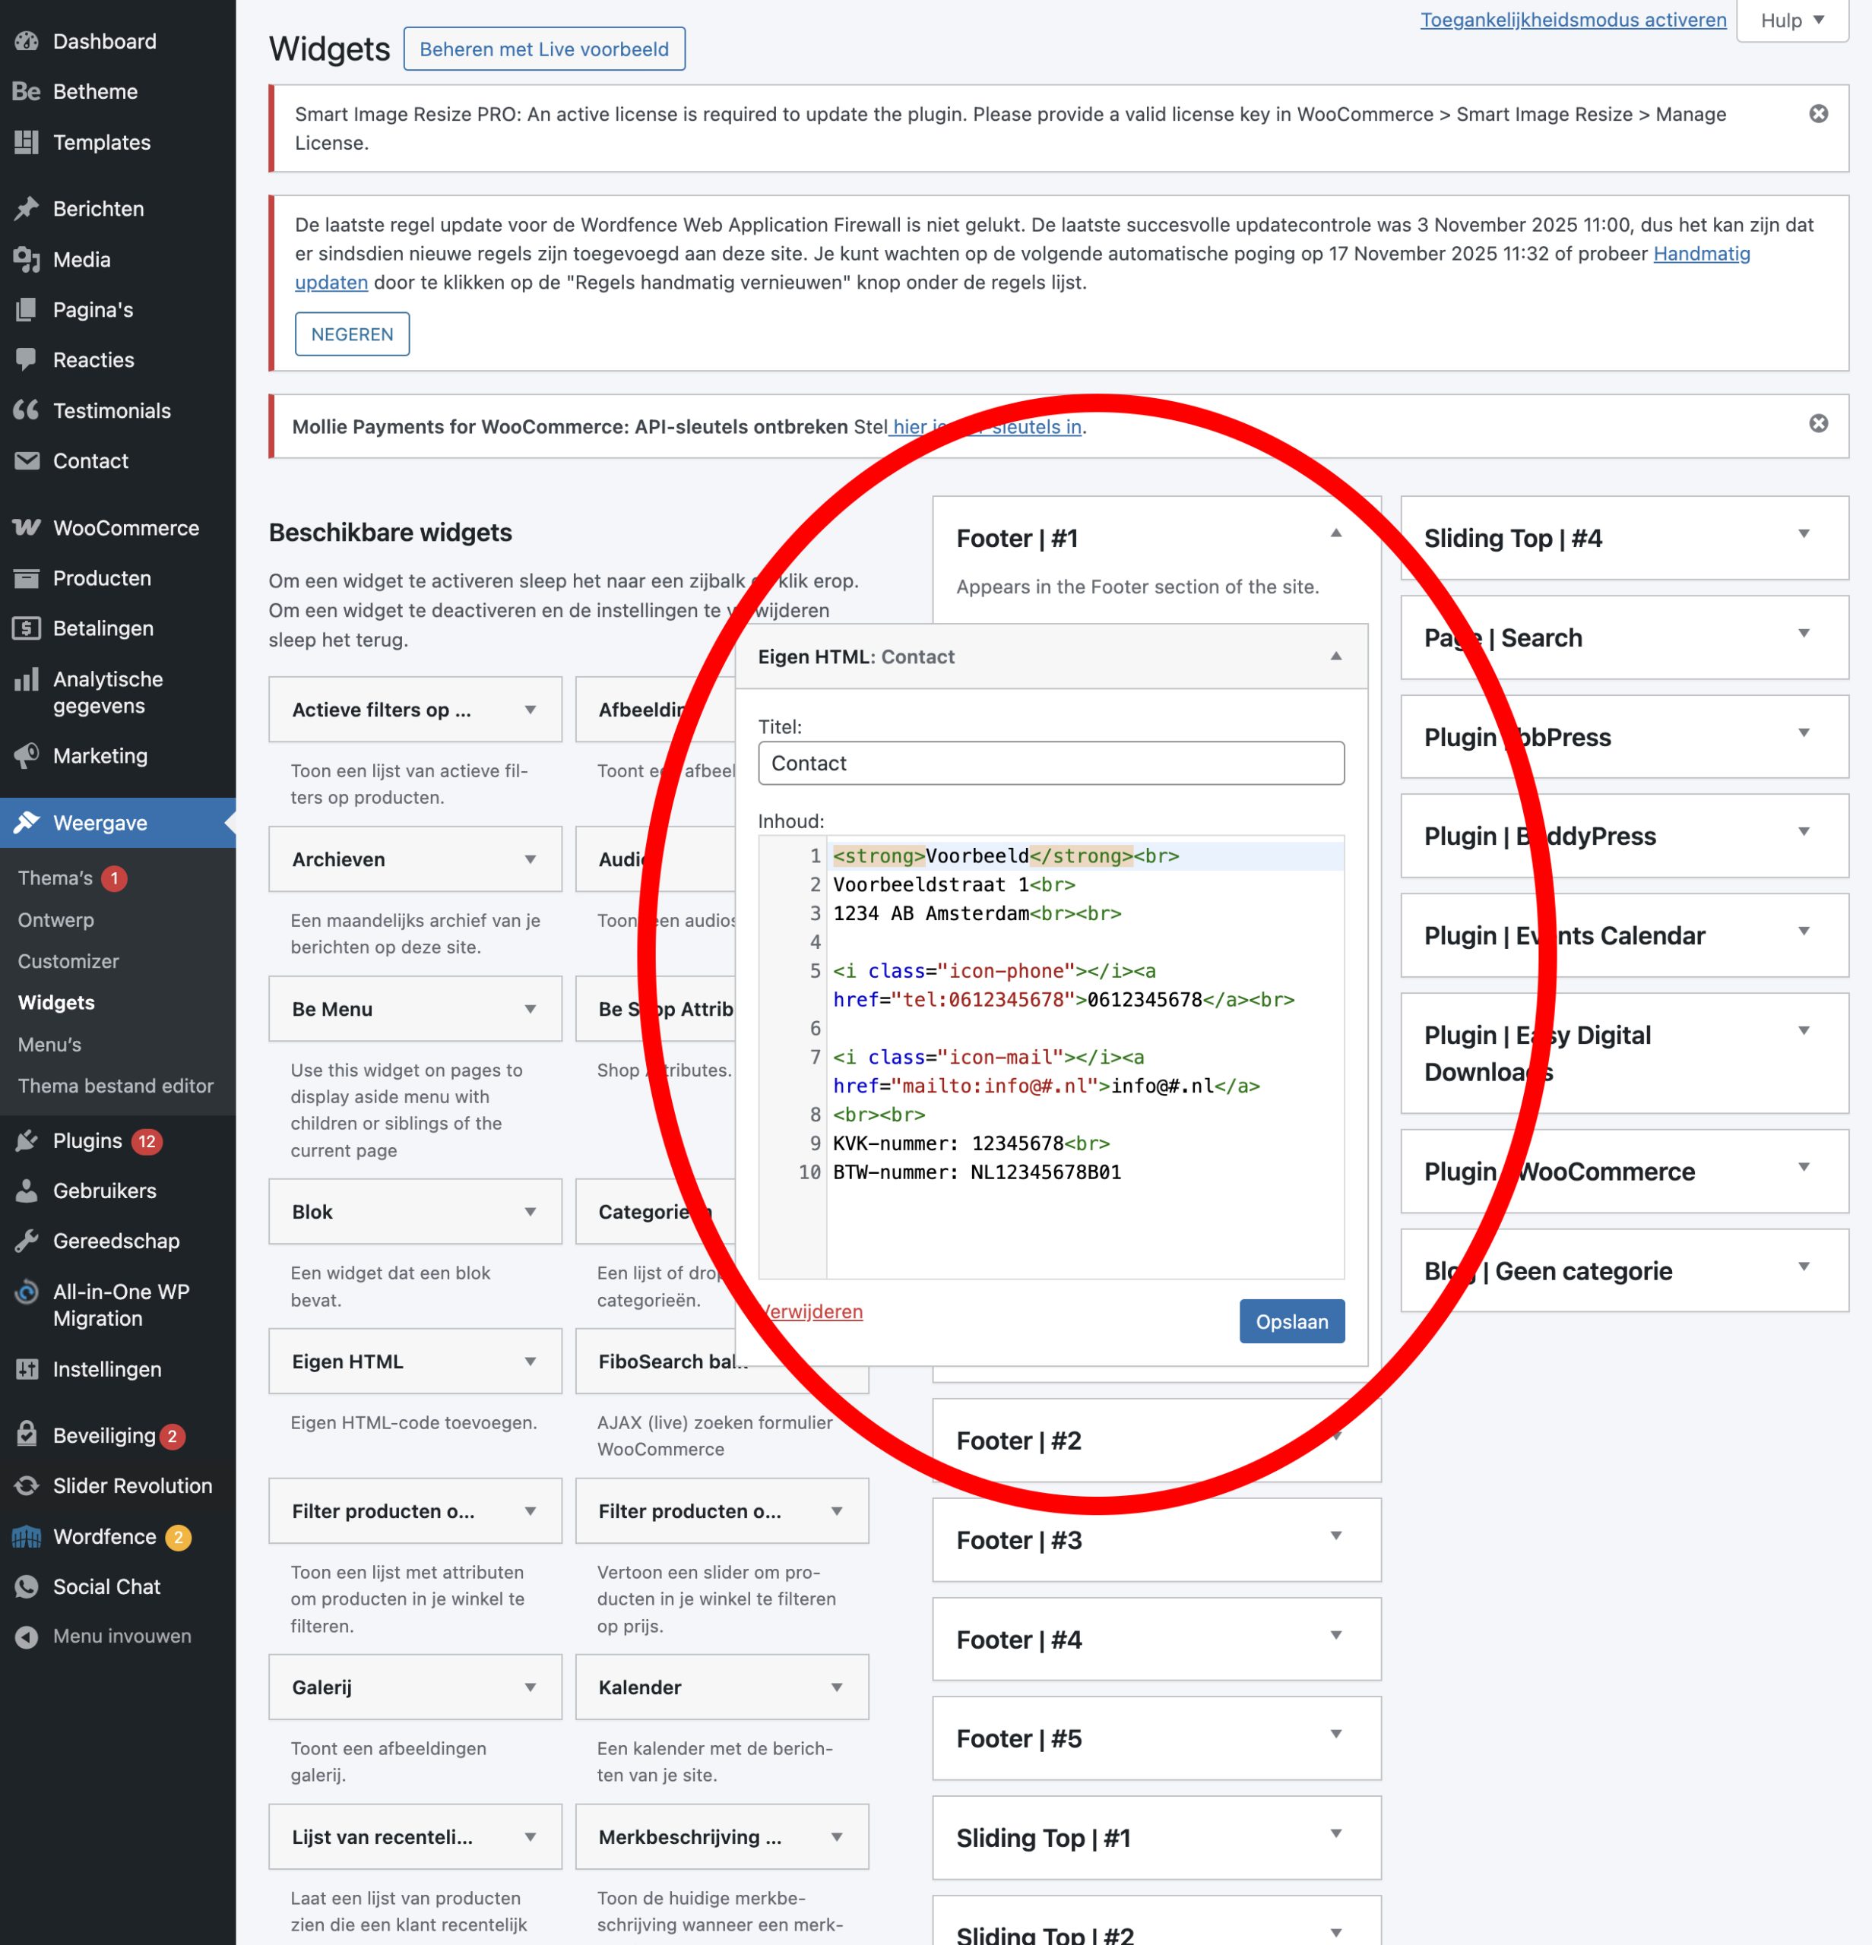Click the Testimonials quote icon

[27, 410]
